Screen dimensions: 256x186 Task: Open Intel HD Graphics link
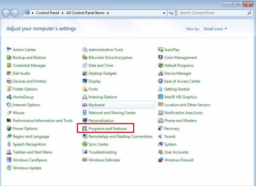(181, 97)
